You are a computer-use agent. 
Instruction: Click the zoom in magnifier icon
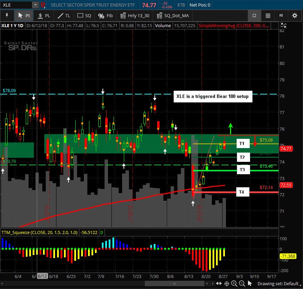(234, 284)
